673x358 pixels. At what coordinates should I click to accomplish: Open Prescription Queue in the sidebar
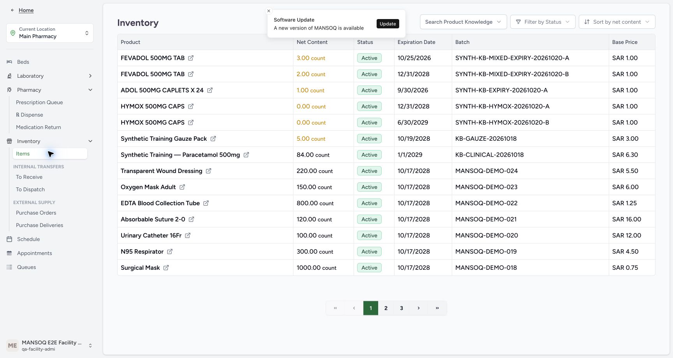coord(39,102)
